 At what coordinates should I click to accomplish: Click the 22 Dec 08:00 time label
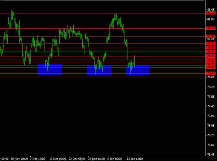tap(77, 159)
